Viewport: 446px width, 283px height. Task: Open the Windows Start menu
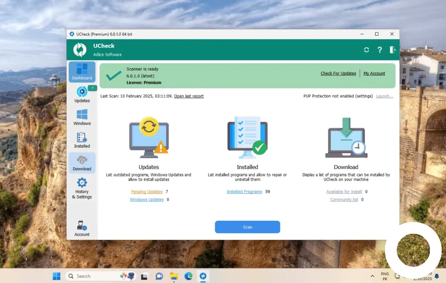57,276
